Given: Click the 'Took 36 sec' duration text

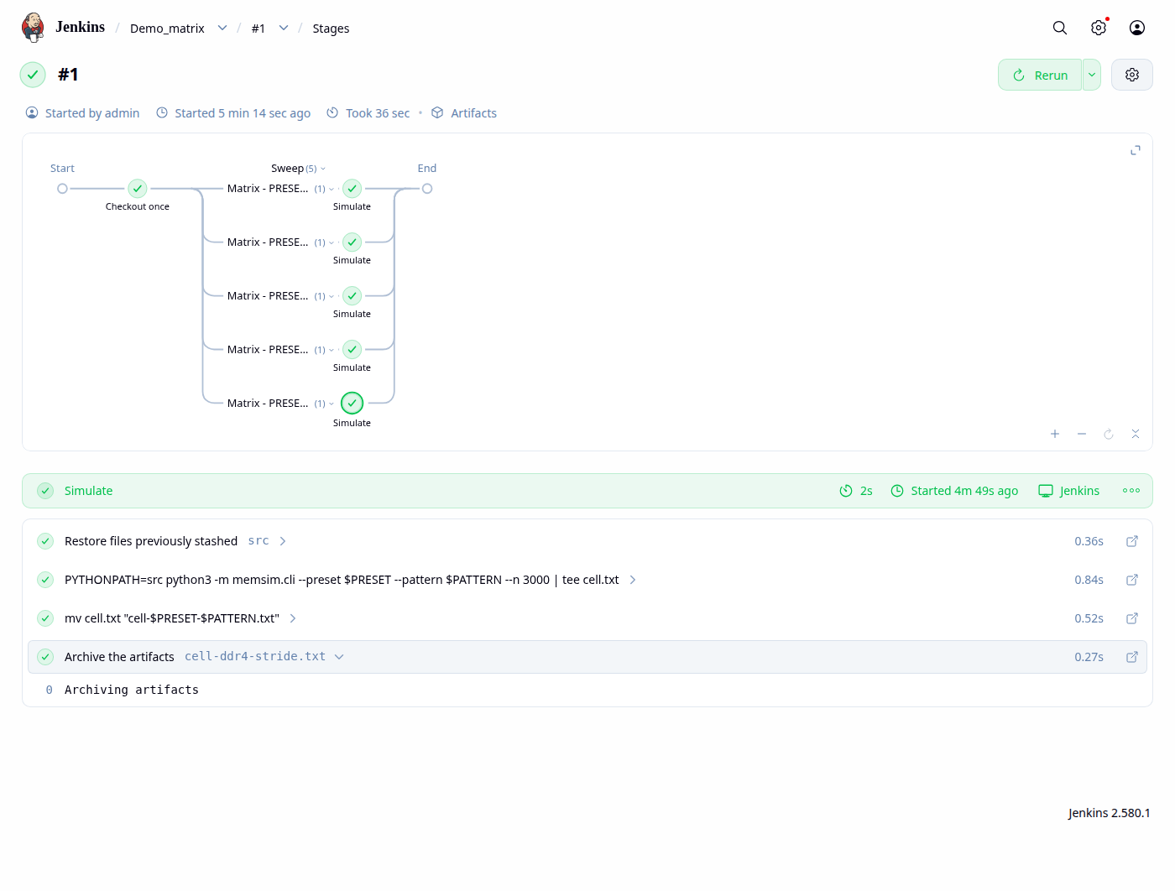Looking at the screenshot, I should coord(378,113).
